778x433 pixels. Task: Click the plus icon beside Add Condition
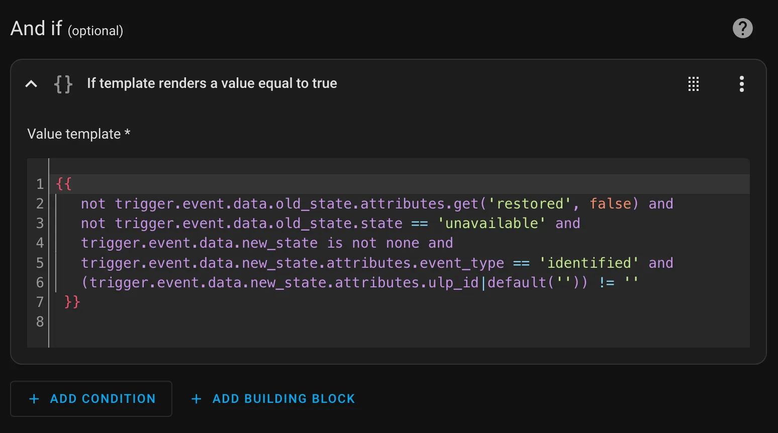[x=34, y=399]
